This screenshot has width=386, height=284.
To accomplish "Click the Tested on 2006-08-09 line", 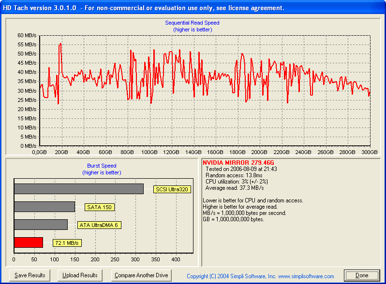I will (241, 169).
